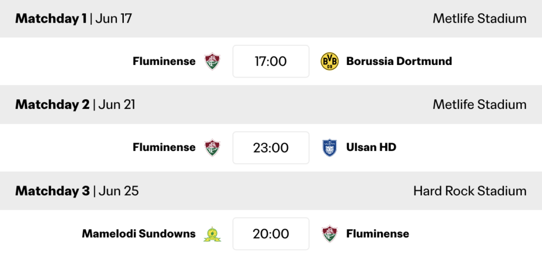Click the Fluminense crest in Matchday 1
The width and height of the screenshot is (542, 253).
[x=212, y=61]
